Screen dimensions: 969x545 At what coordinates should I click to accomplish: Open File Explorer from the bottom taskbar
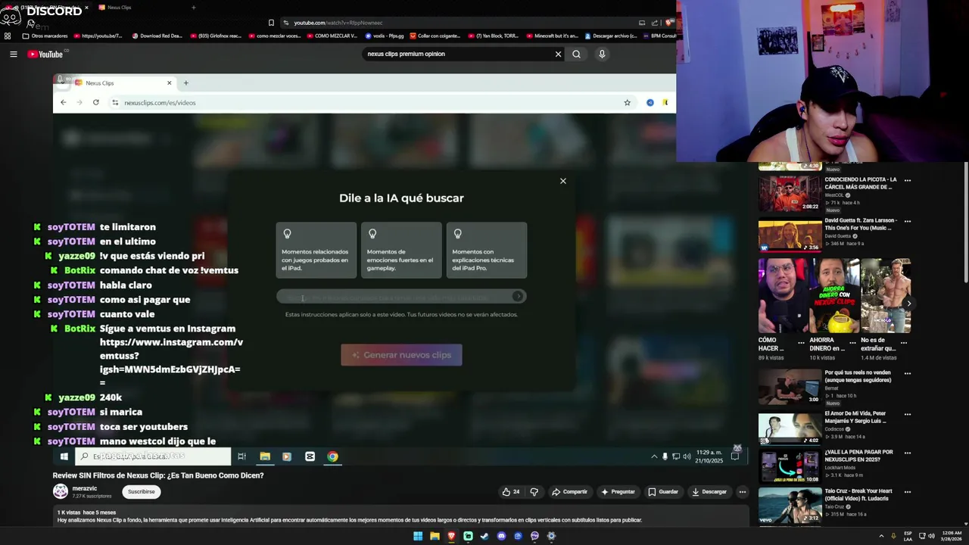point(435,536)
